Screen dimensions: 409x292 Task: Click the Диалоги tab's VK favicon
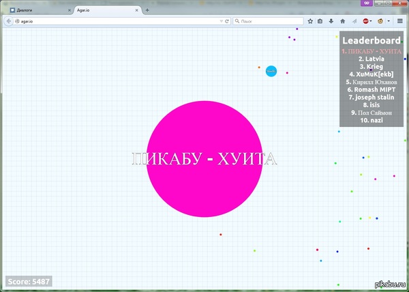tap(12, 10)
